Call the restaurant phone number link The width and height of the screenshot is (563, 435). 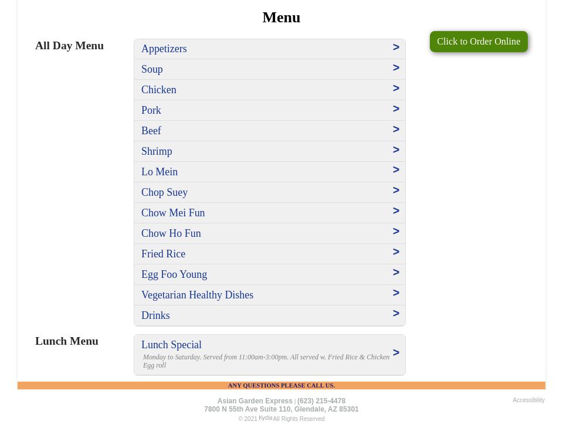coord(321,401)
